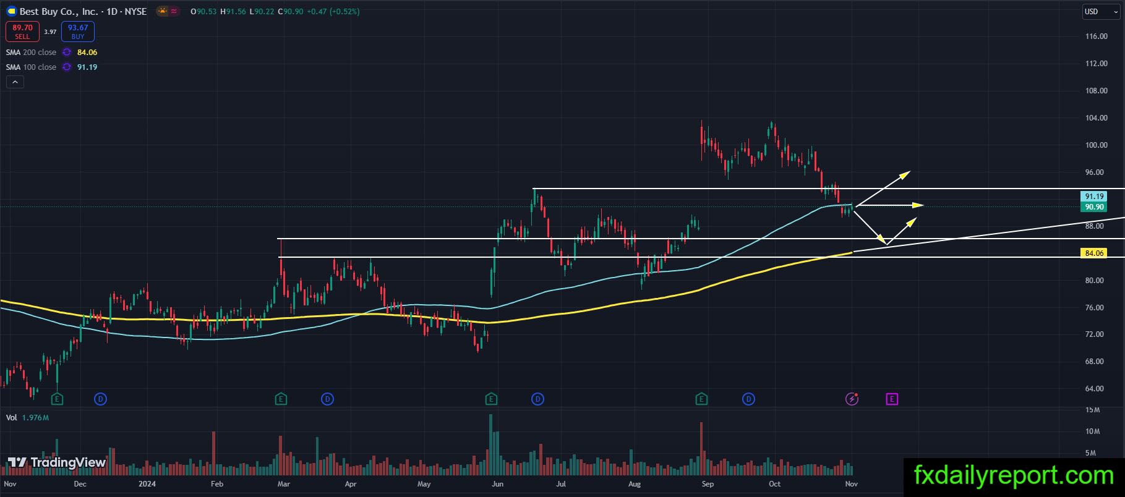The image size is (1125, 497).
Task: Click the 5M volume axis label
Action: (x=1090, y=453)
